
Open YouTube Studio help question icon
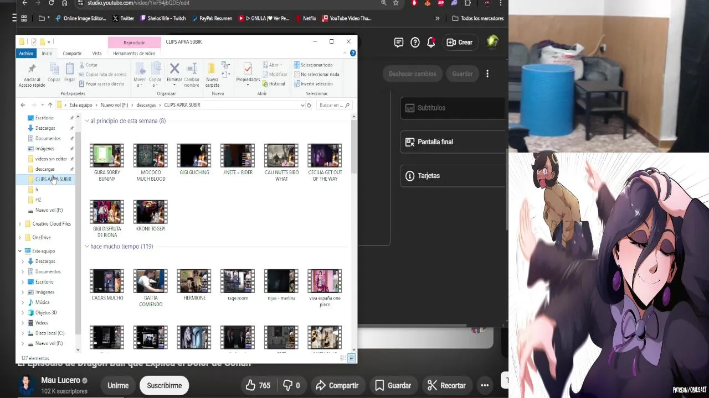click(x=415, y=43)
